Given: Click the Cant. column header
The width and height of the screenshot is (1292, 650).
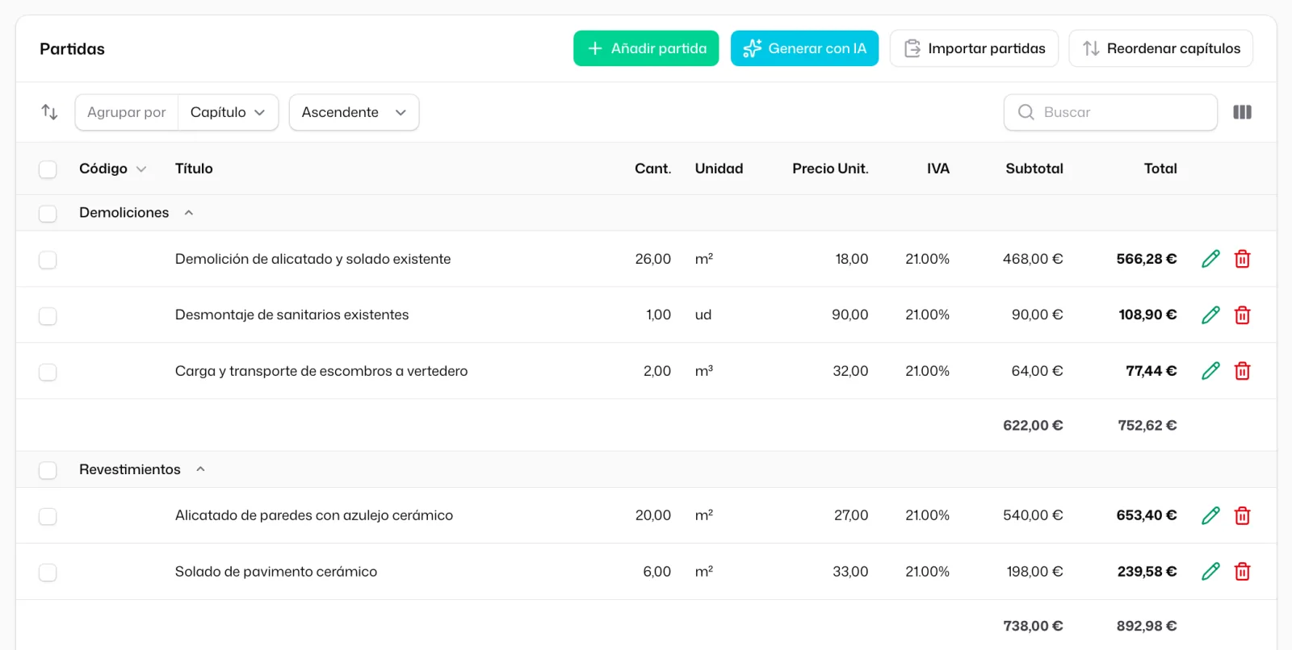Looking at the screenshot, I should (652, 169).
